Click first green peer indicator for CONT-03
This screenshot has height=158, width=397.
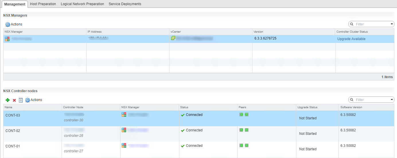pos(241,114)
